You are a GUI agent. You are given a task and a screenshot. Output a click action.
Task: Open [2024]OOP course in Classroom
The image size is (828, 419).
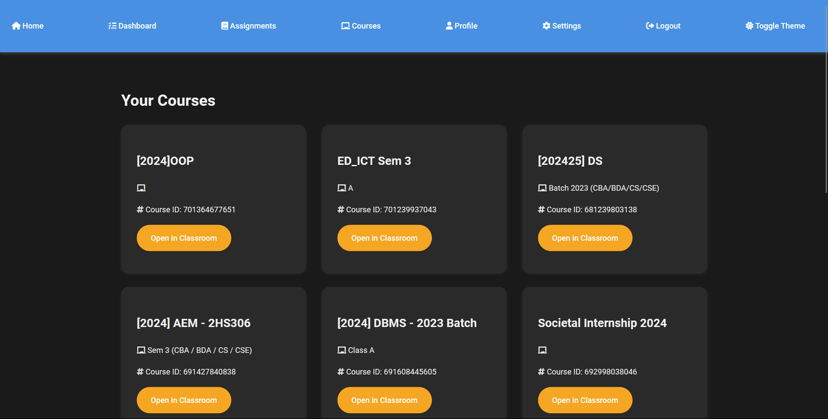(184, 238)
